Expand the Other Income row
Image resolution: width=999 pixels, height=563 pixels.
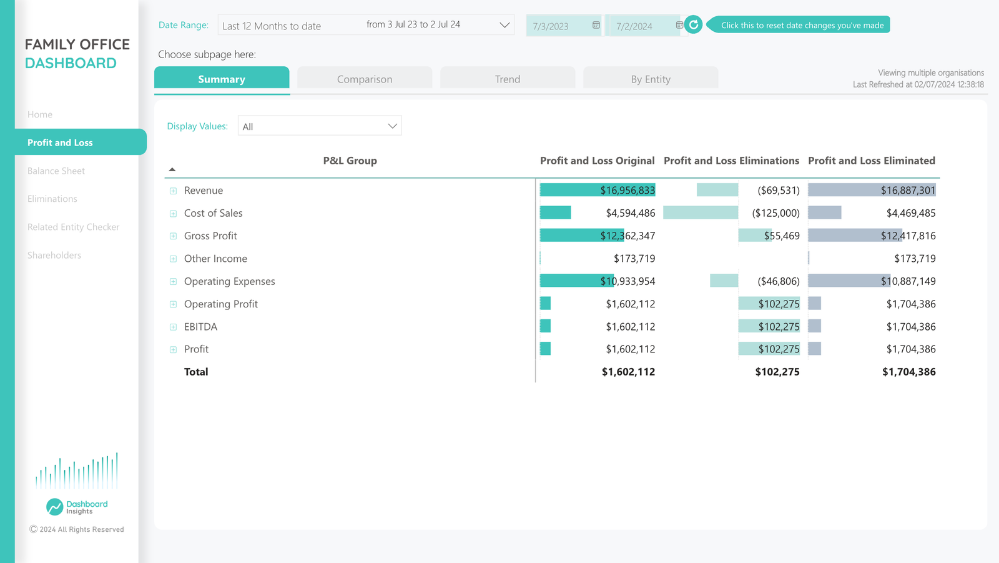[174, 259]
